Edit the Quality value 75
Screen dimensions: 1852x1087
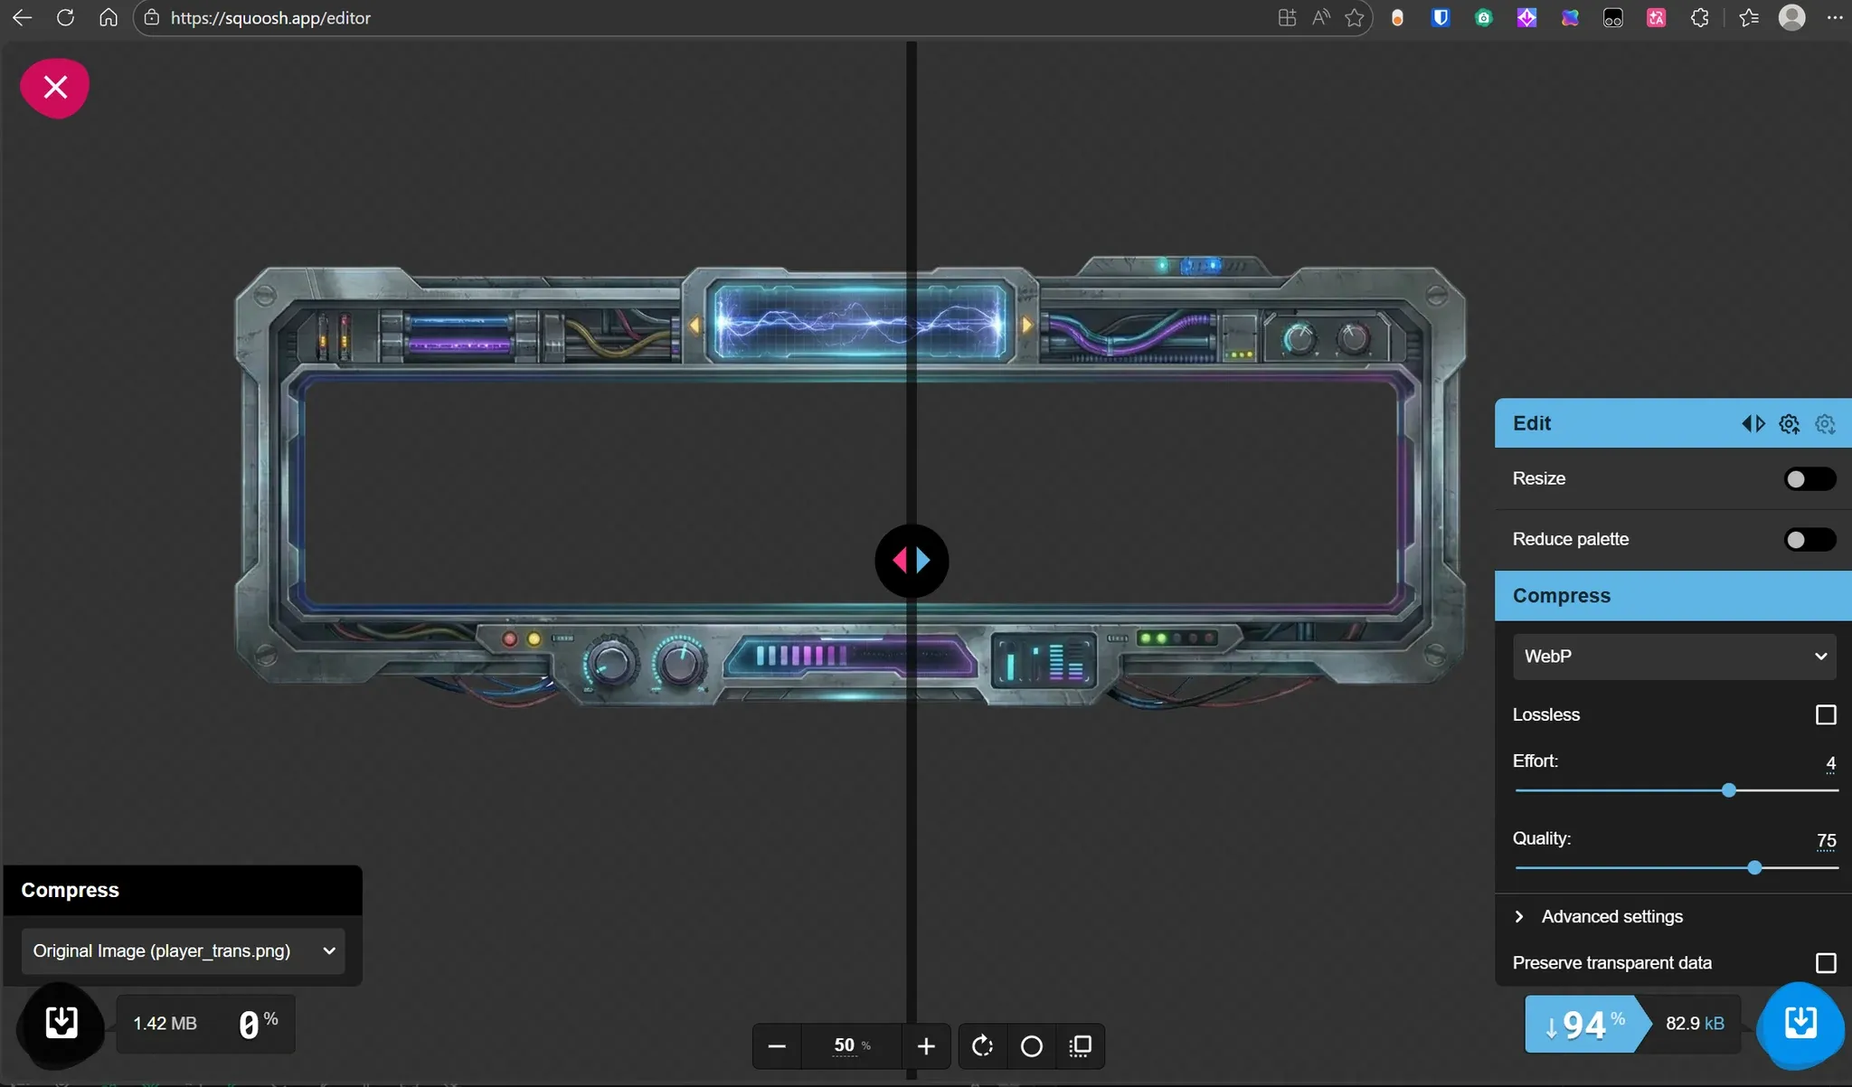(1826, 841)
